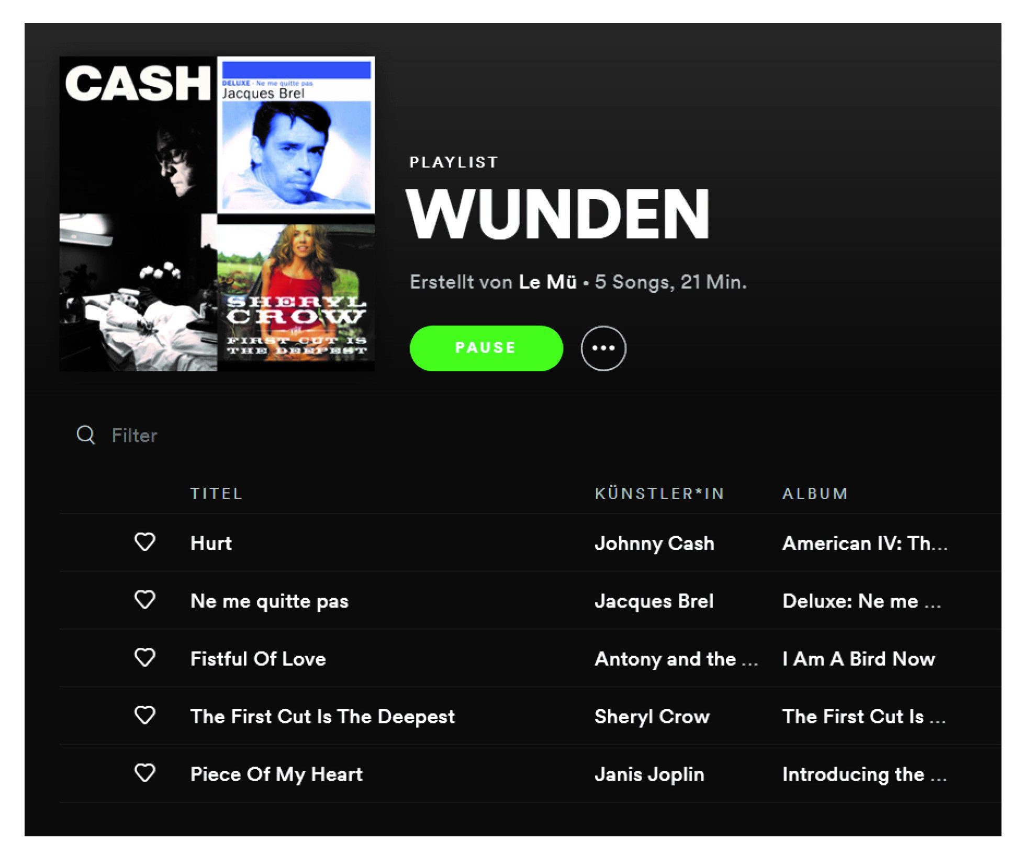Open artist Janis Joplin
The width and height of the screenshot is (1020, 857).
649,774
